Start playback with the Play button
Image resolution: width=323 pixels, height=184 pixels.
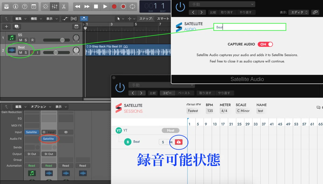tap(105, 6)
